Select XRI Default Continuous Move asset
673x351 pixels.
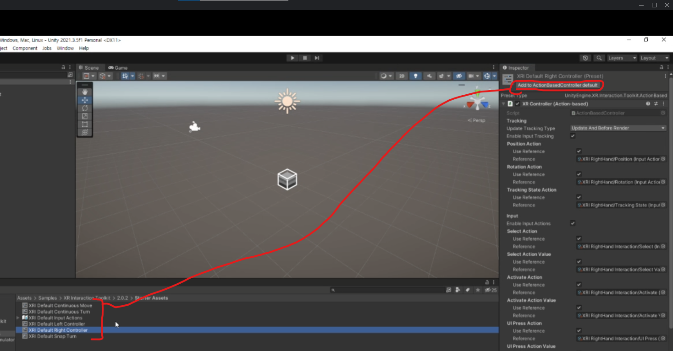[57, 305]
